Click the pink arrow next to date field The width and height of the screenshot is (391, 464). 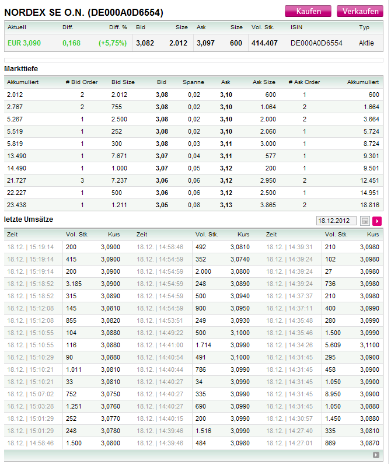(x=377, y=221)
